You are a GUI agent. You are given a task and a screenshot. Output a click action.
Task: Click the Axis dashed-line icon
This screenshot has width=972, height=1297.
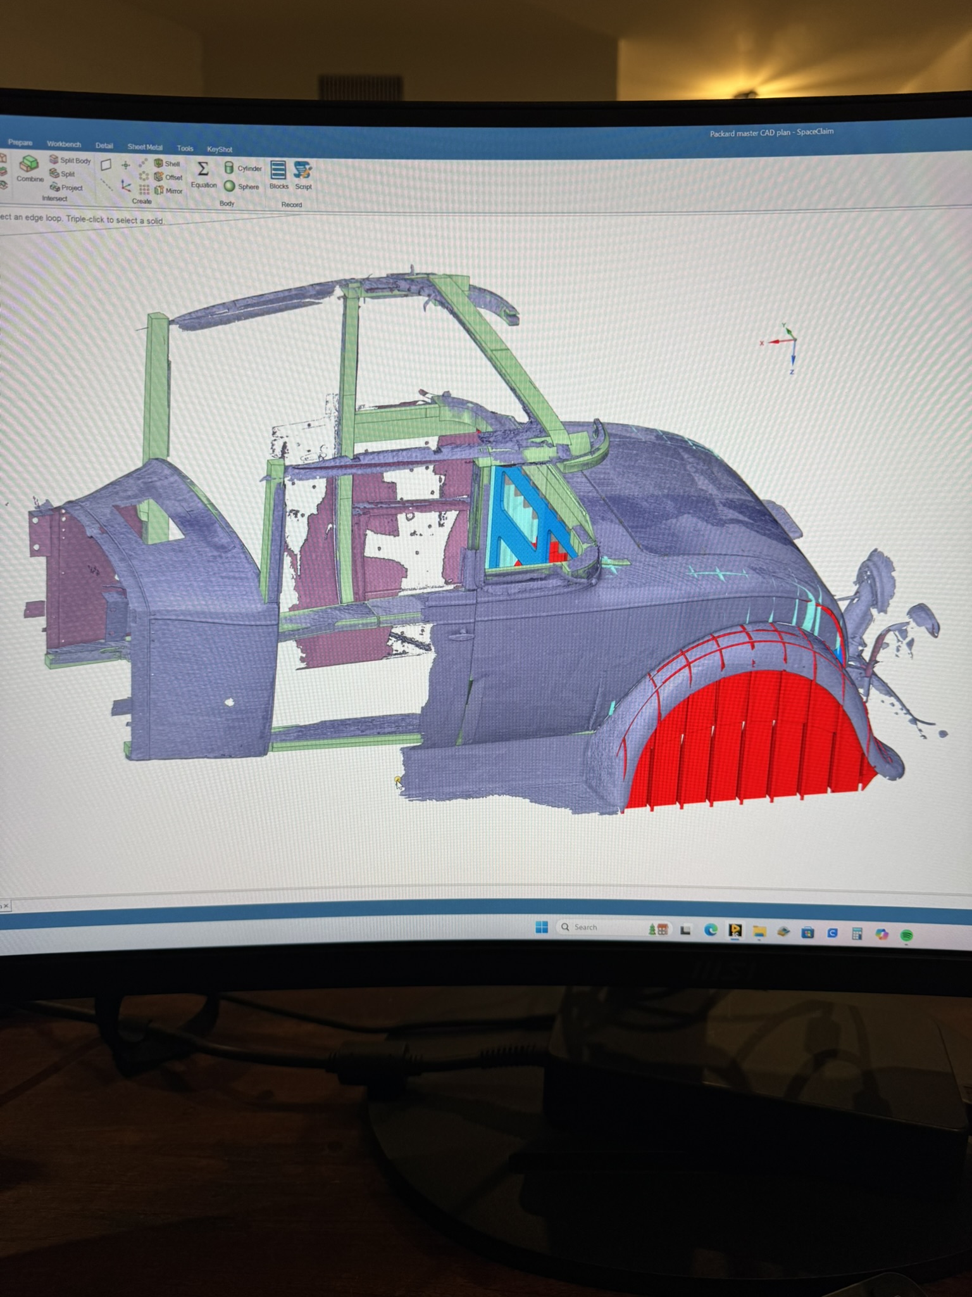(x=106, y=185)
